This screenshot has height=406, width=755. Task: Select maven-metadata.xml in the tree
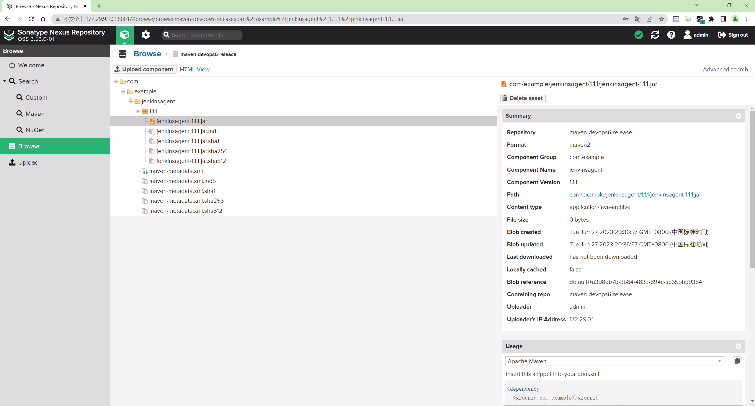[x=176, y=171]
